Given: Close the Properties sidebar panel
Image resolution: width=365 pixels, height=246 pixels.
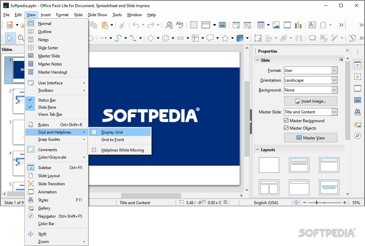Looking at the screenshot, I should pos(347,50).
